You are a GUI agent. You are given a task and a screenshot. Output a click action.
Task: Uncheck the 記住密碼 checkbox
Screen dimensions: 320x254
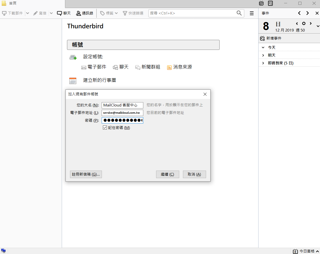[x=105, y=128]
